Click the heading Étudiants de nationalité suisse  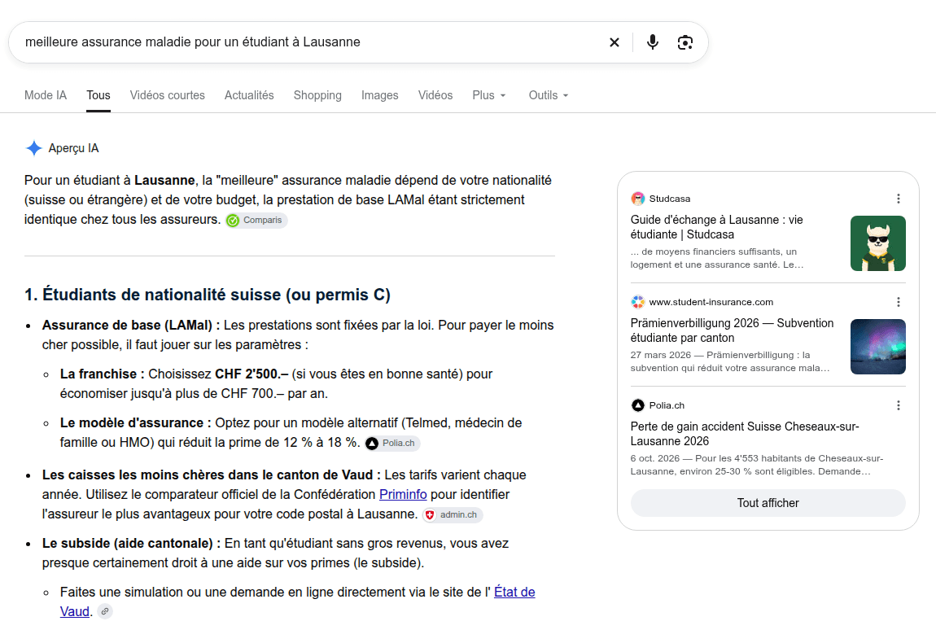coord(207,295)
